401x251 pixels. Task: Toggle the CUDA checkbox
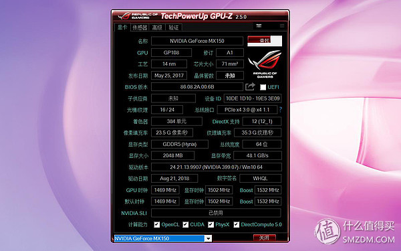(185, 225)
